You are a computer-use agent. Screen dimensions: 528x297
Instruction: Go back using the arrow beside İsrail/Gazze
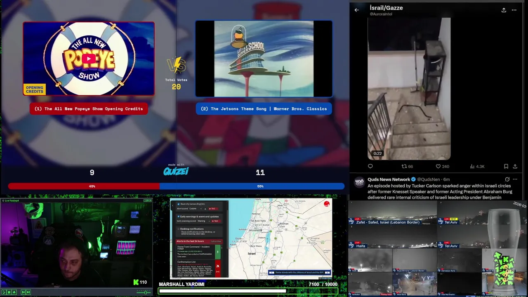pyautogui.click(x=357, y=10)
